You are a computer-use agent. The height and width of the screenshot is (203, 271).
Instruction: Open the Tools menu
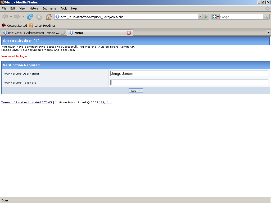click(64, 8)
